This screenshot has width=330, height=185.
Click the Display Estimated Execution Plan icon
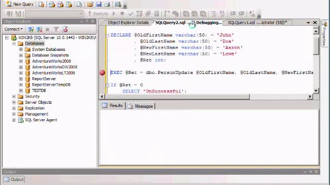point(139,14)
